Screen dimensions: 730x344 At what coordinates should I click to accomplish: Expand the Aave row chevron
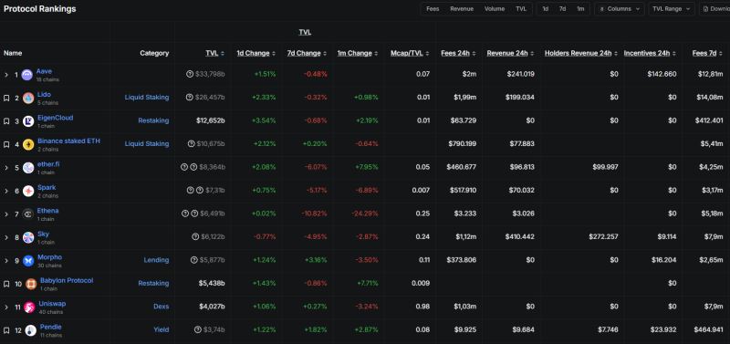[x=6, y=75]
